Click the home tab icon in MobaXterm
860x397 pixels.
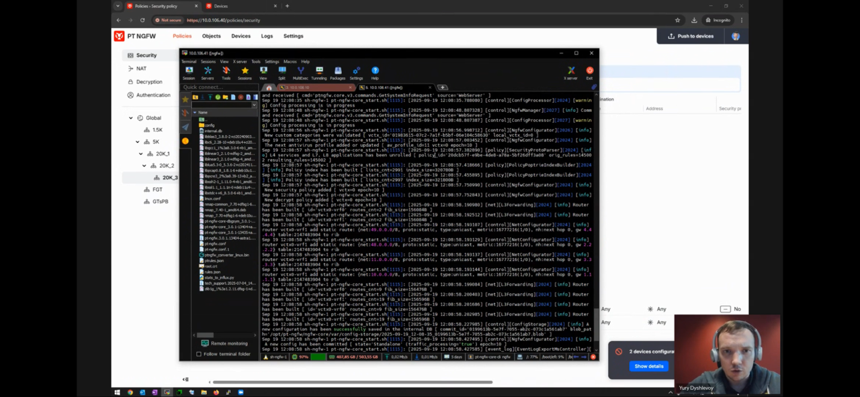tap(269, 87)
